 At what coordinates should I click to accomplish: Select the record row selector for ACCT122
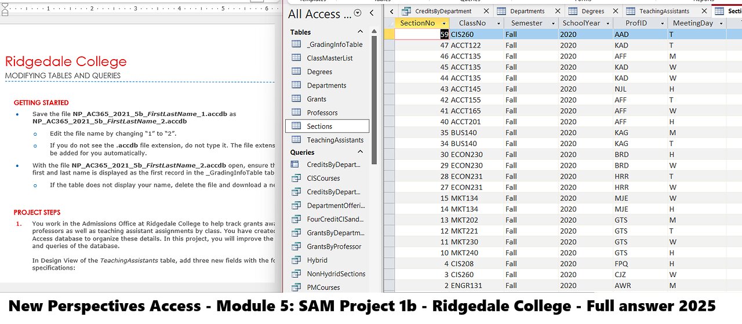(x=388, y=45)
